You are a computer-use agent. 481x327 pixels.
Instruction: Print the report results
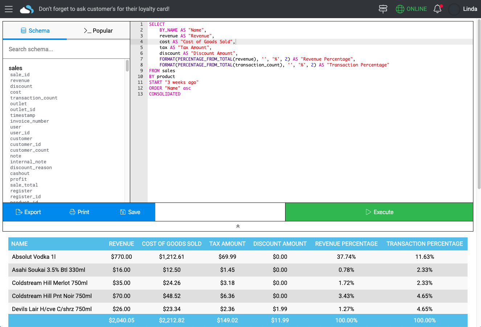pos(79,212)
